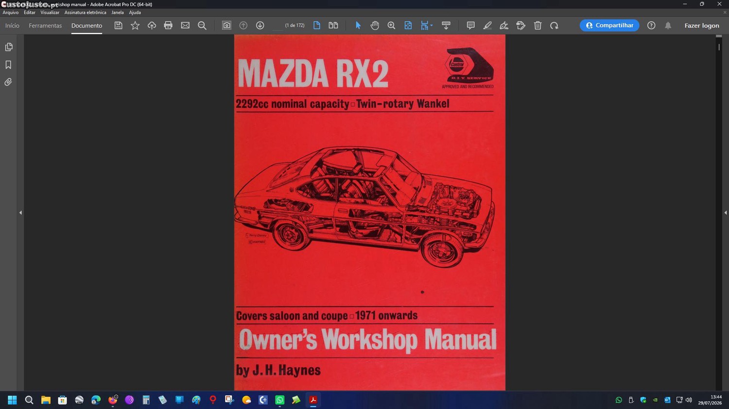Click the Mazda RX2 cover page

pos(370,213)
